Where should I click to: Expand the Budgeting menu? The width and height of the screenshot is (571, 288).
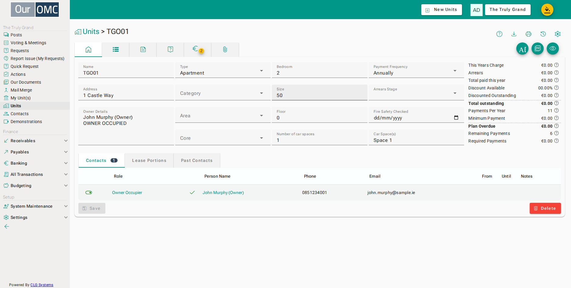coord(35,186)
